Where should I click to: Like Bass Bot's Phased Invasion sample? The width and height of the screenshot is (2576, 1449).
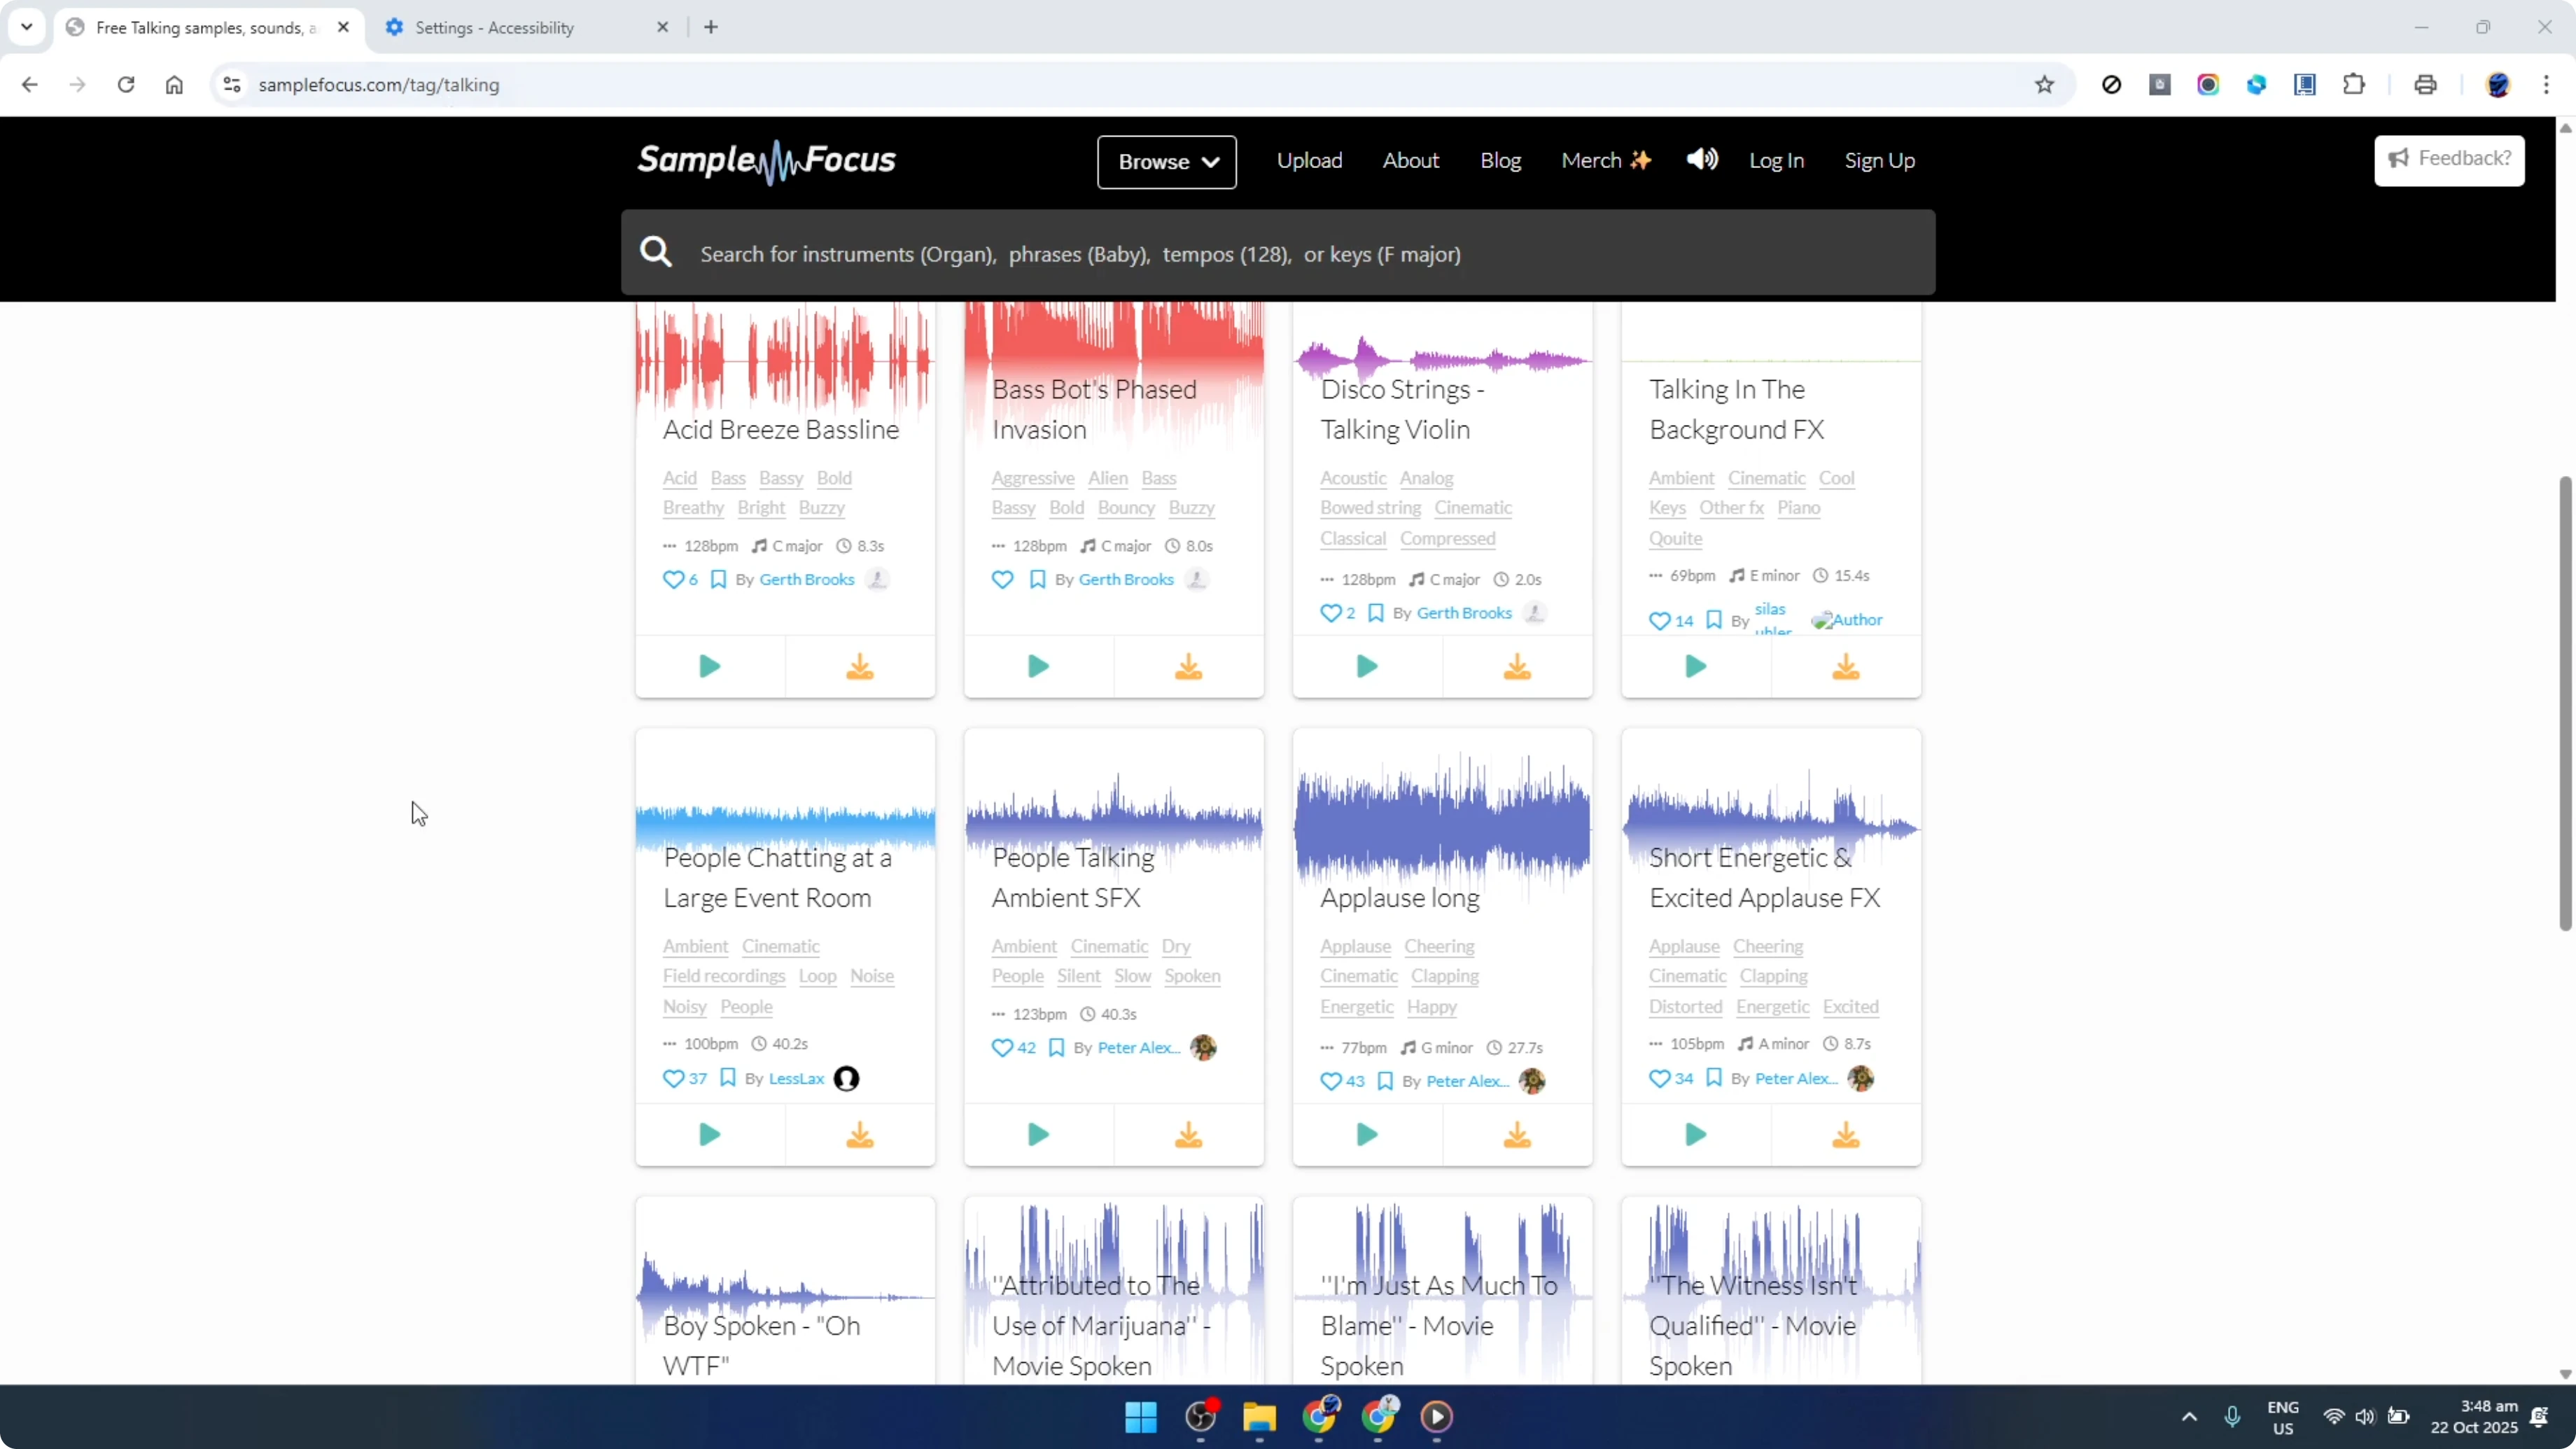(1002, 580)
